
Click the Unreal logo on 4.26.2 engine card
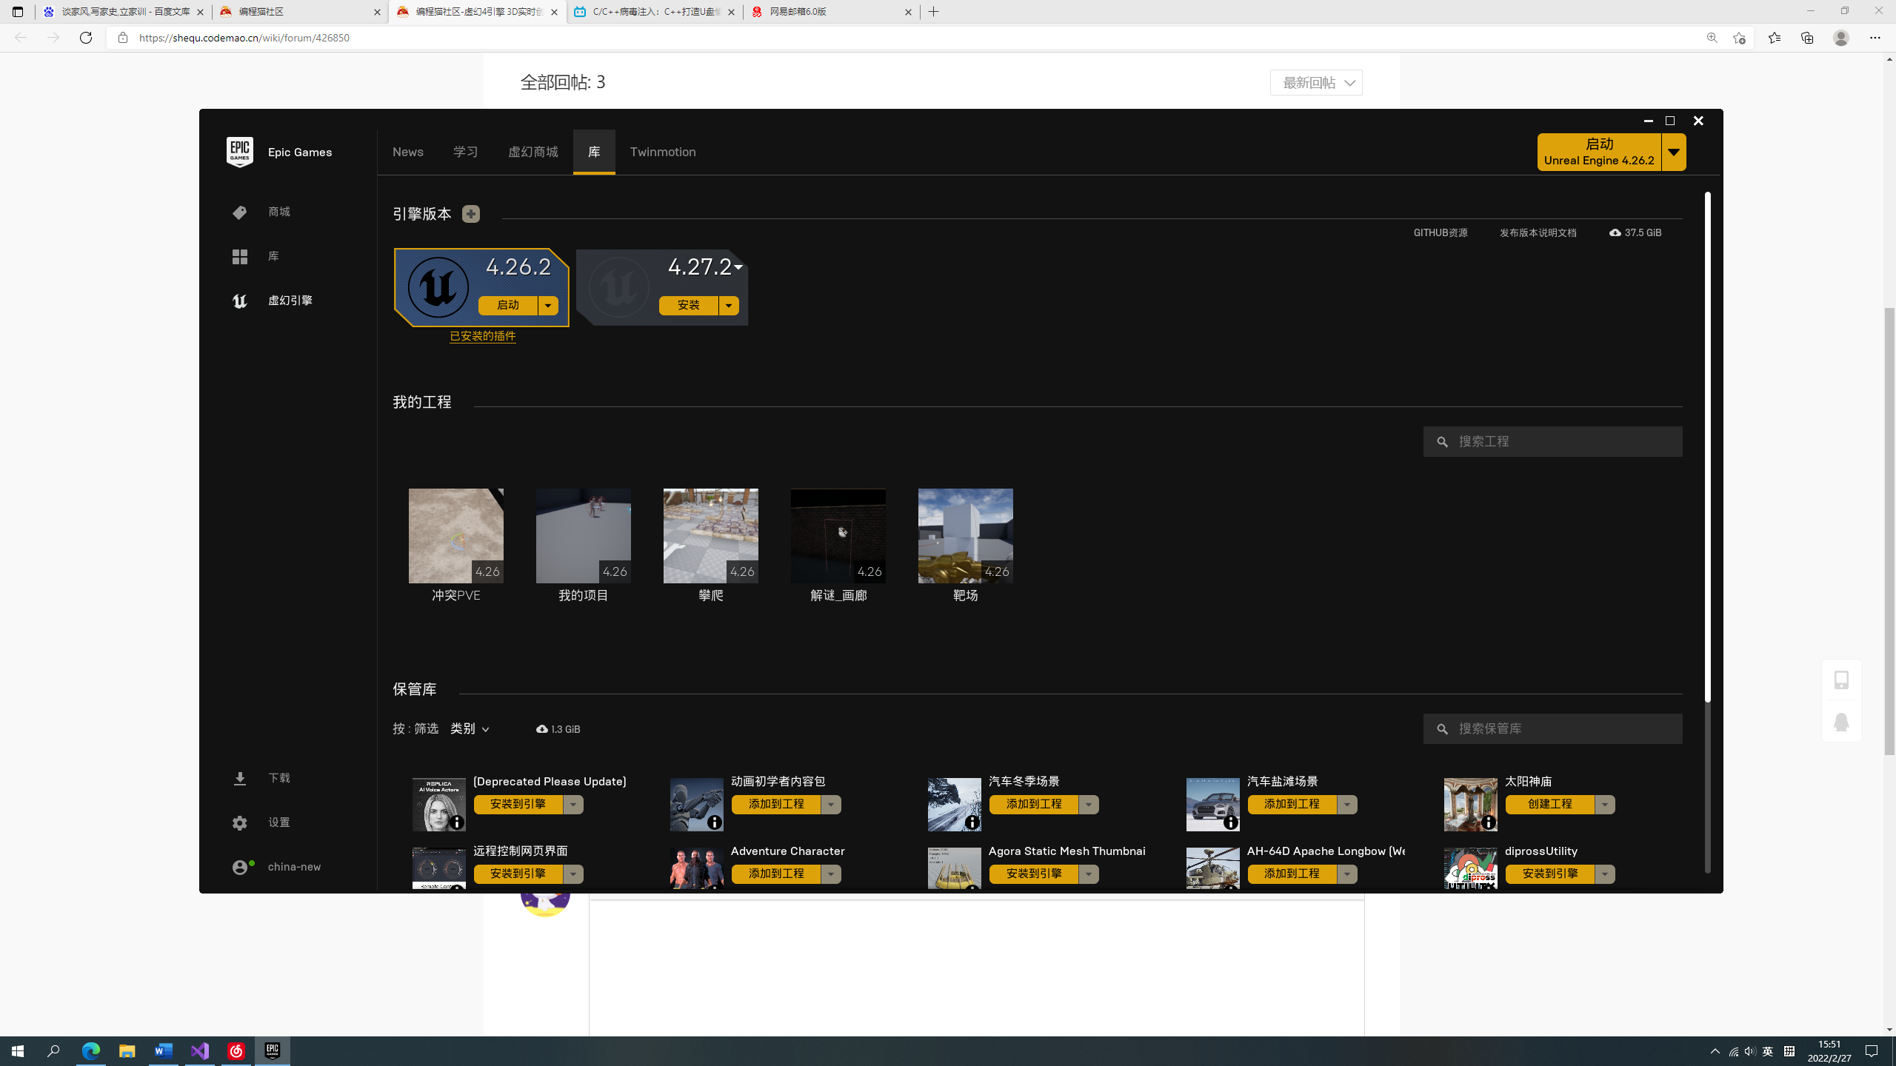tap(438, 286)
